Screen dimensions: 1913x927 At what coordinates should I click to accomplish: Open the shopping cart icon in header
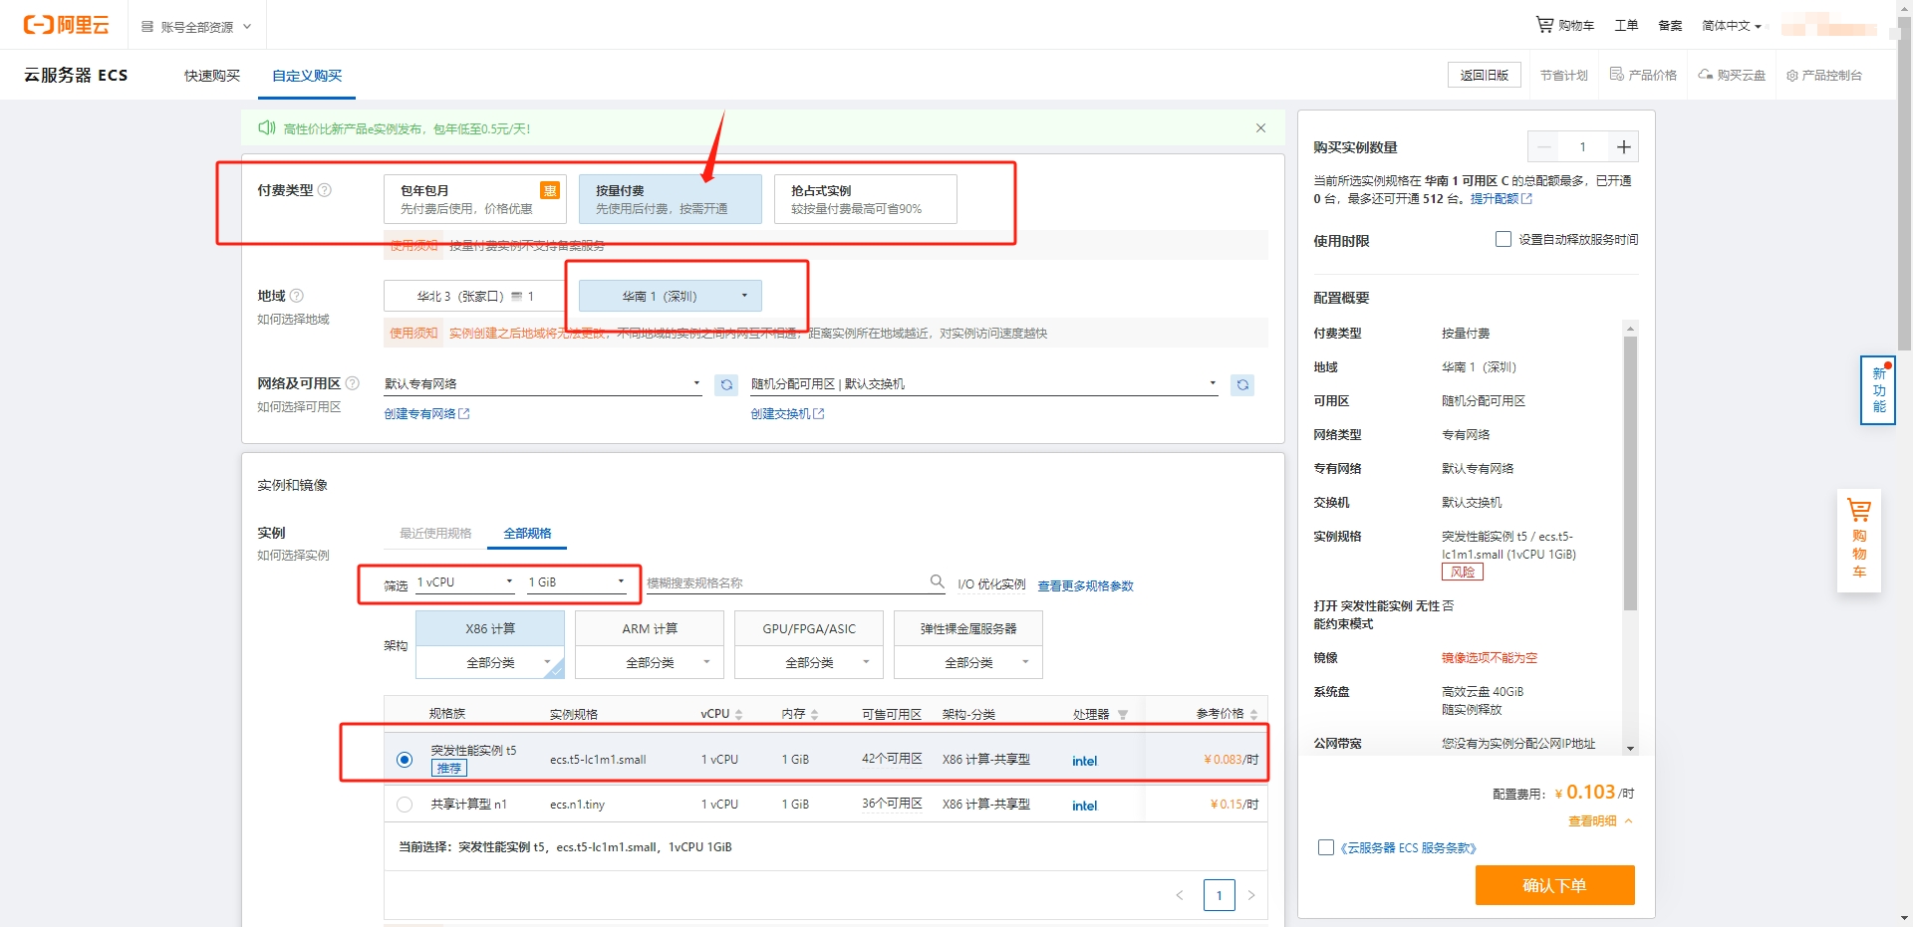1544,24
